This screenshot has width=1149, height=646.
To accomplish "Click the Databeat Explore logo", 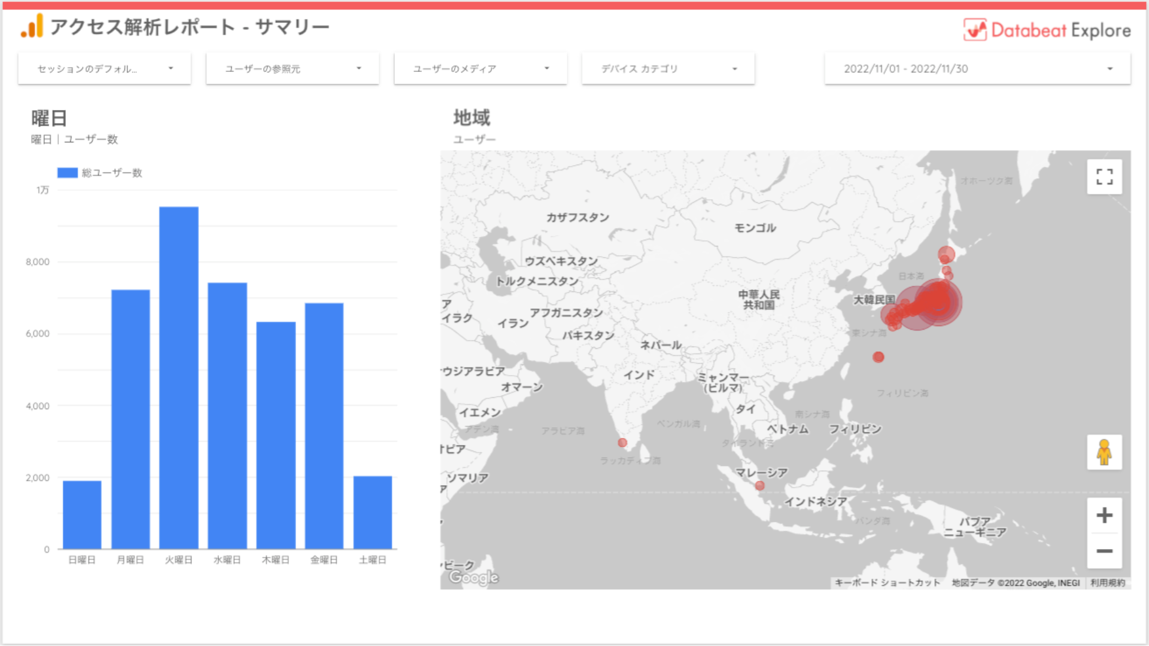I will (x=1047, y=30).
